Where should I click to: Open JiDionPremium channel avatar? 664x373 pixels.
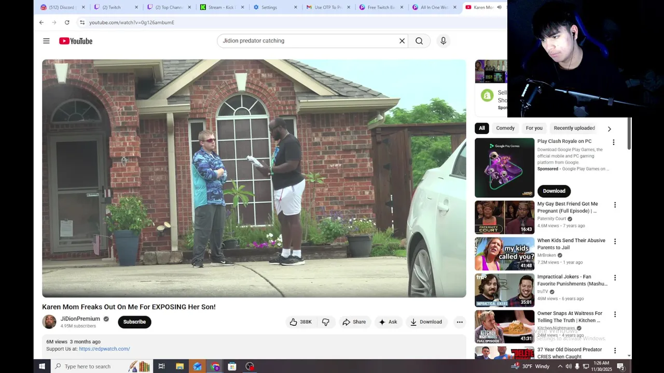click(x=49, y=322)
